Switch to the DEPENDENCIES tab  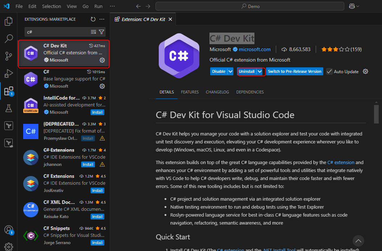pos(250,92)
